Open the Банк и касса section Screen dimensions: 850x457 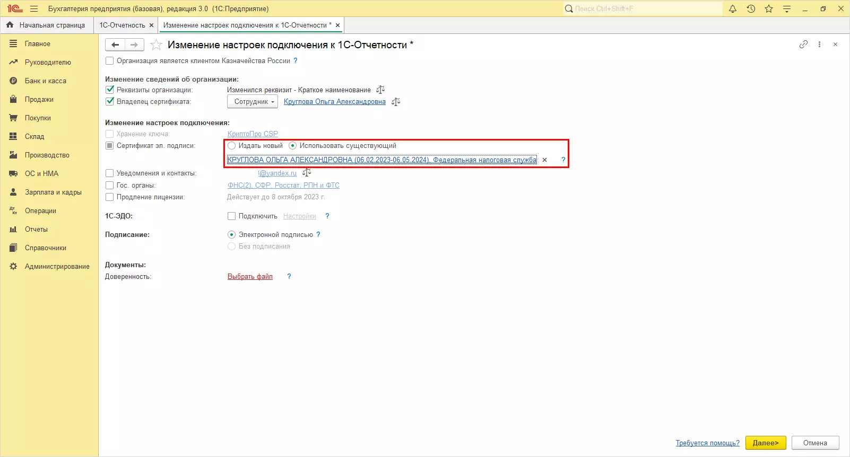(49, 81)
